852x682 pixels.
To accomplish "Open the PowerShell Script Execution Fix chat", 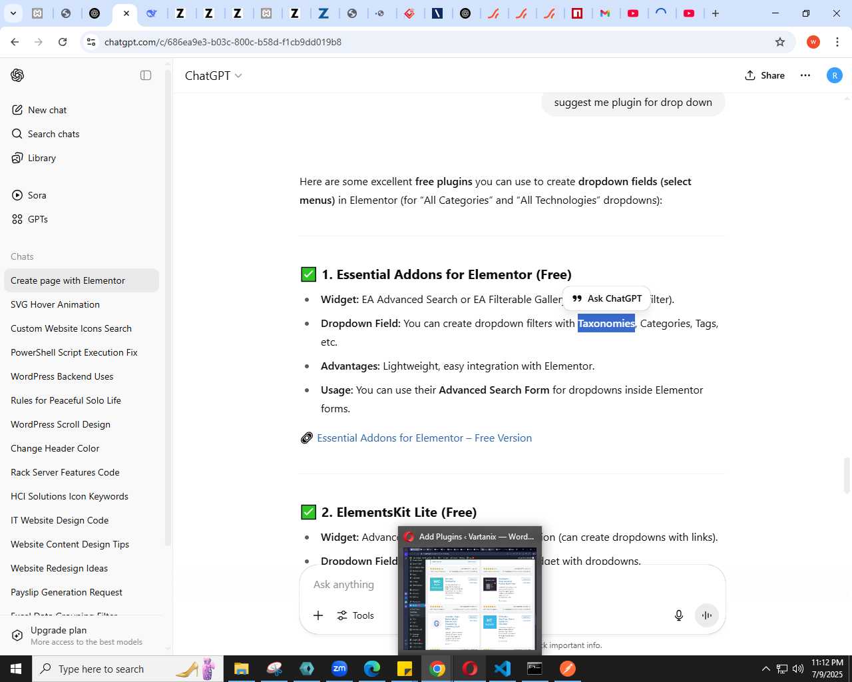I will (x=81, y=352).
